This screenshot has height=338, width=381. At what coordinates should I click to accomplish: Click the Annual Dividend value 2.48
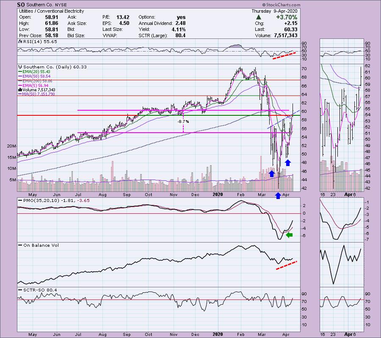[180, 23]
